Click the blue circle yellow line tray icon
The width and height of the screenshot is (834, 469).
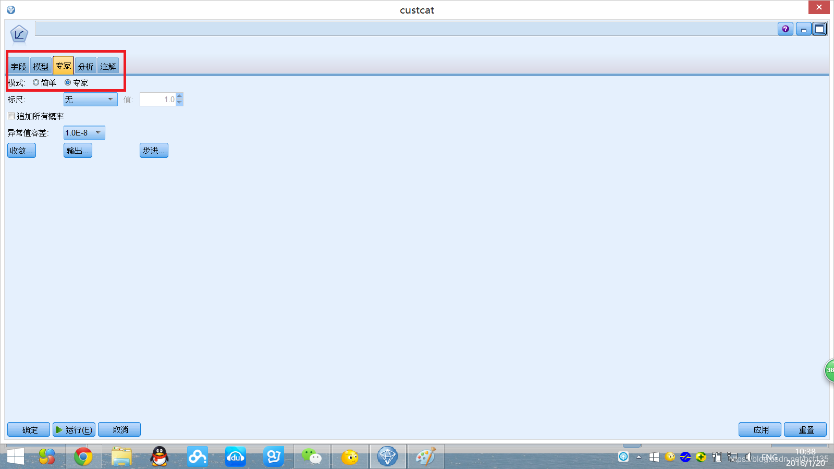685,457
